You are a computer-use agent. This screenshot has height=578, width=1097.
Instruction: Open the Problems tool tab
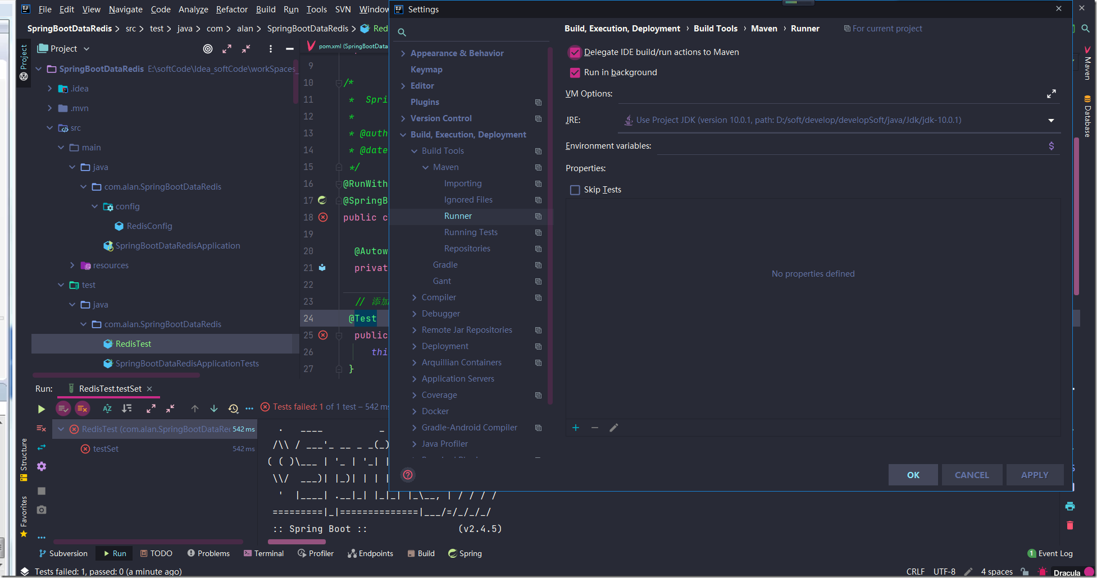point(208,553)
